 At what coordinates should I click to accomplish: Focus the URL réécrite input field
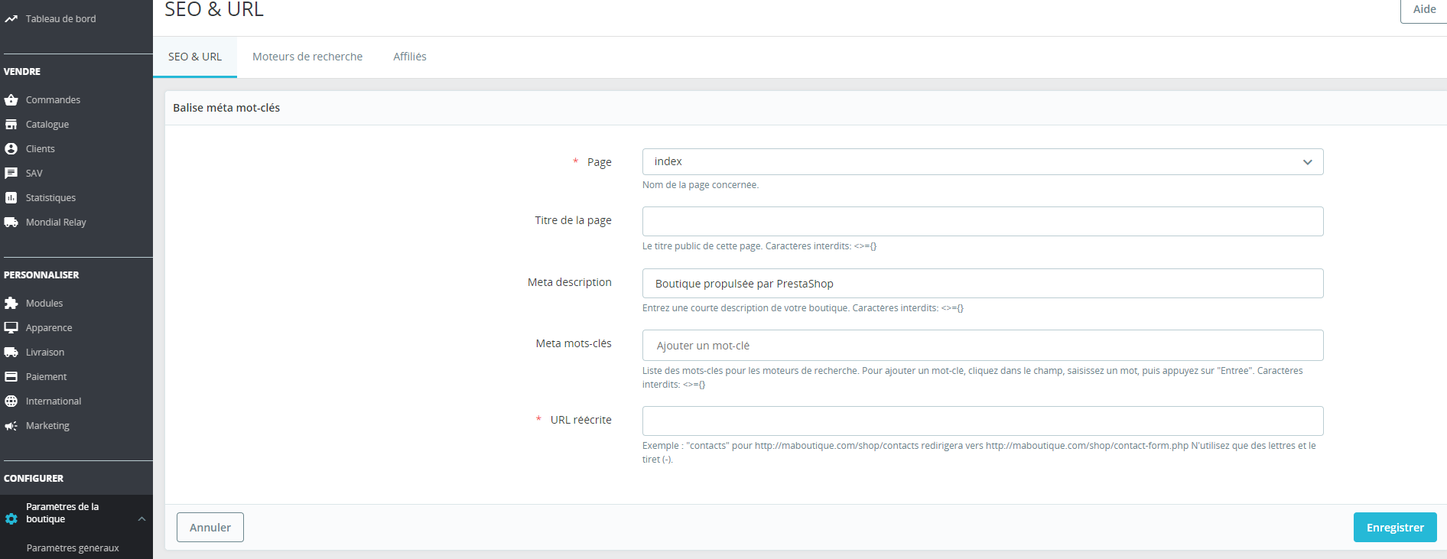click(x=982, y=421)
